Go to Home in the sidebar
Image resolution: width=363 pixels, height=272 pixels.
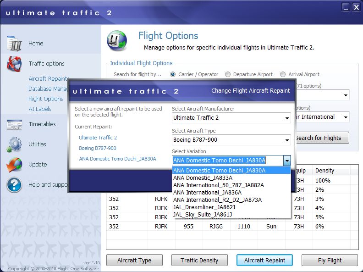[x=36, y=43]
